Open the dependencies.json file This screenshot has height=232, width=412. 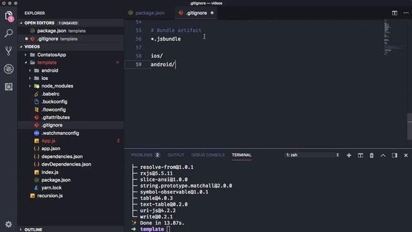70,157
